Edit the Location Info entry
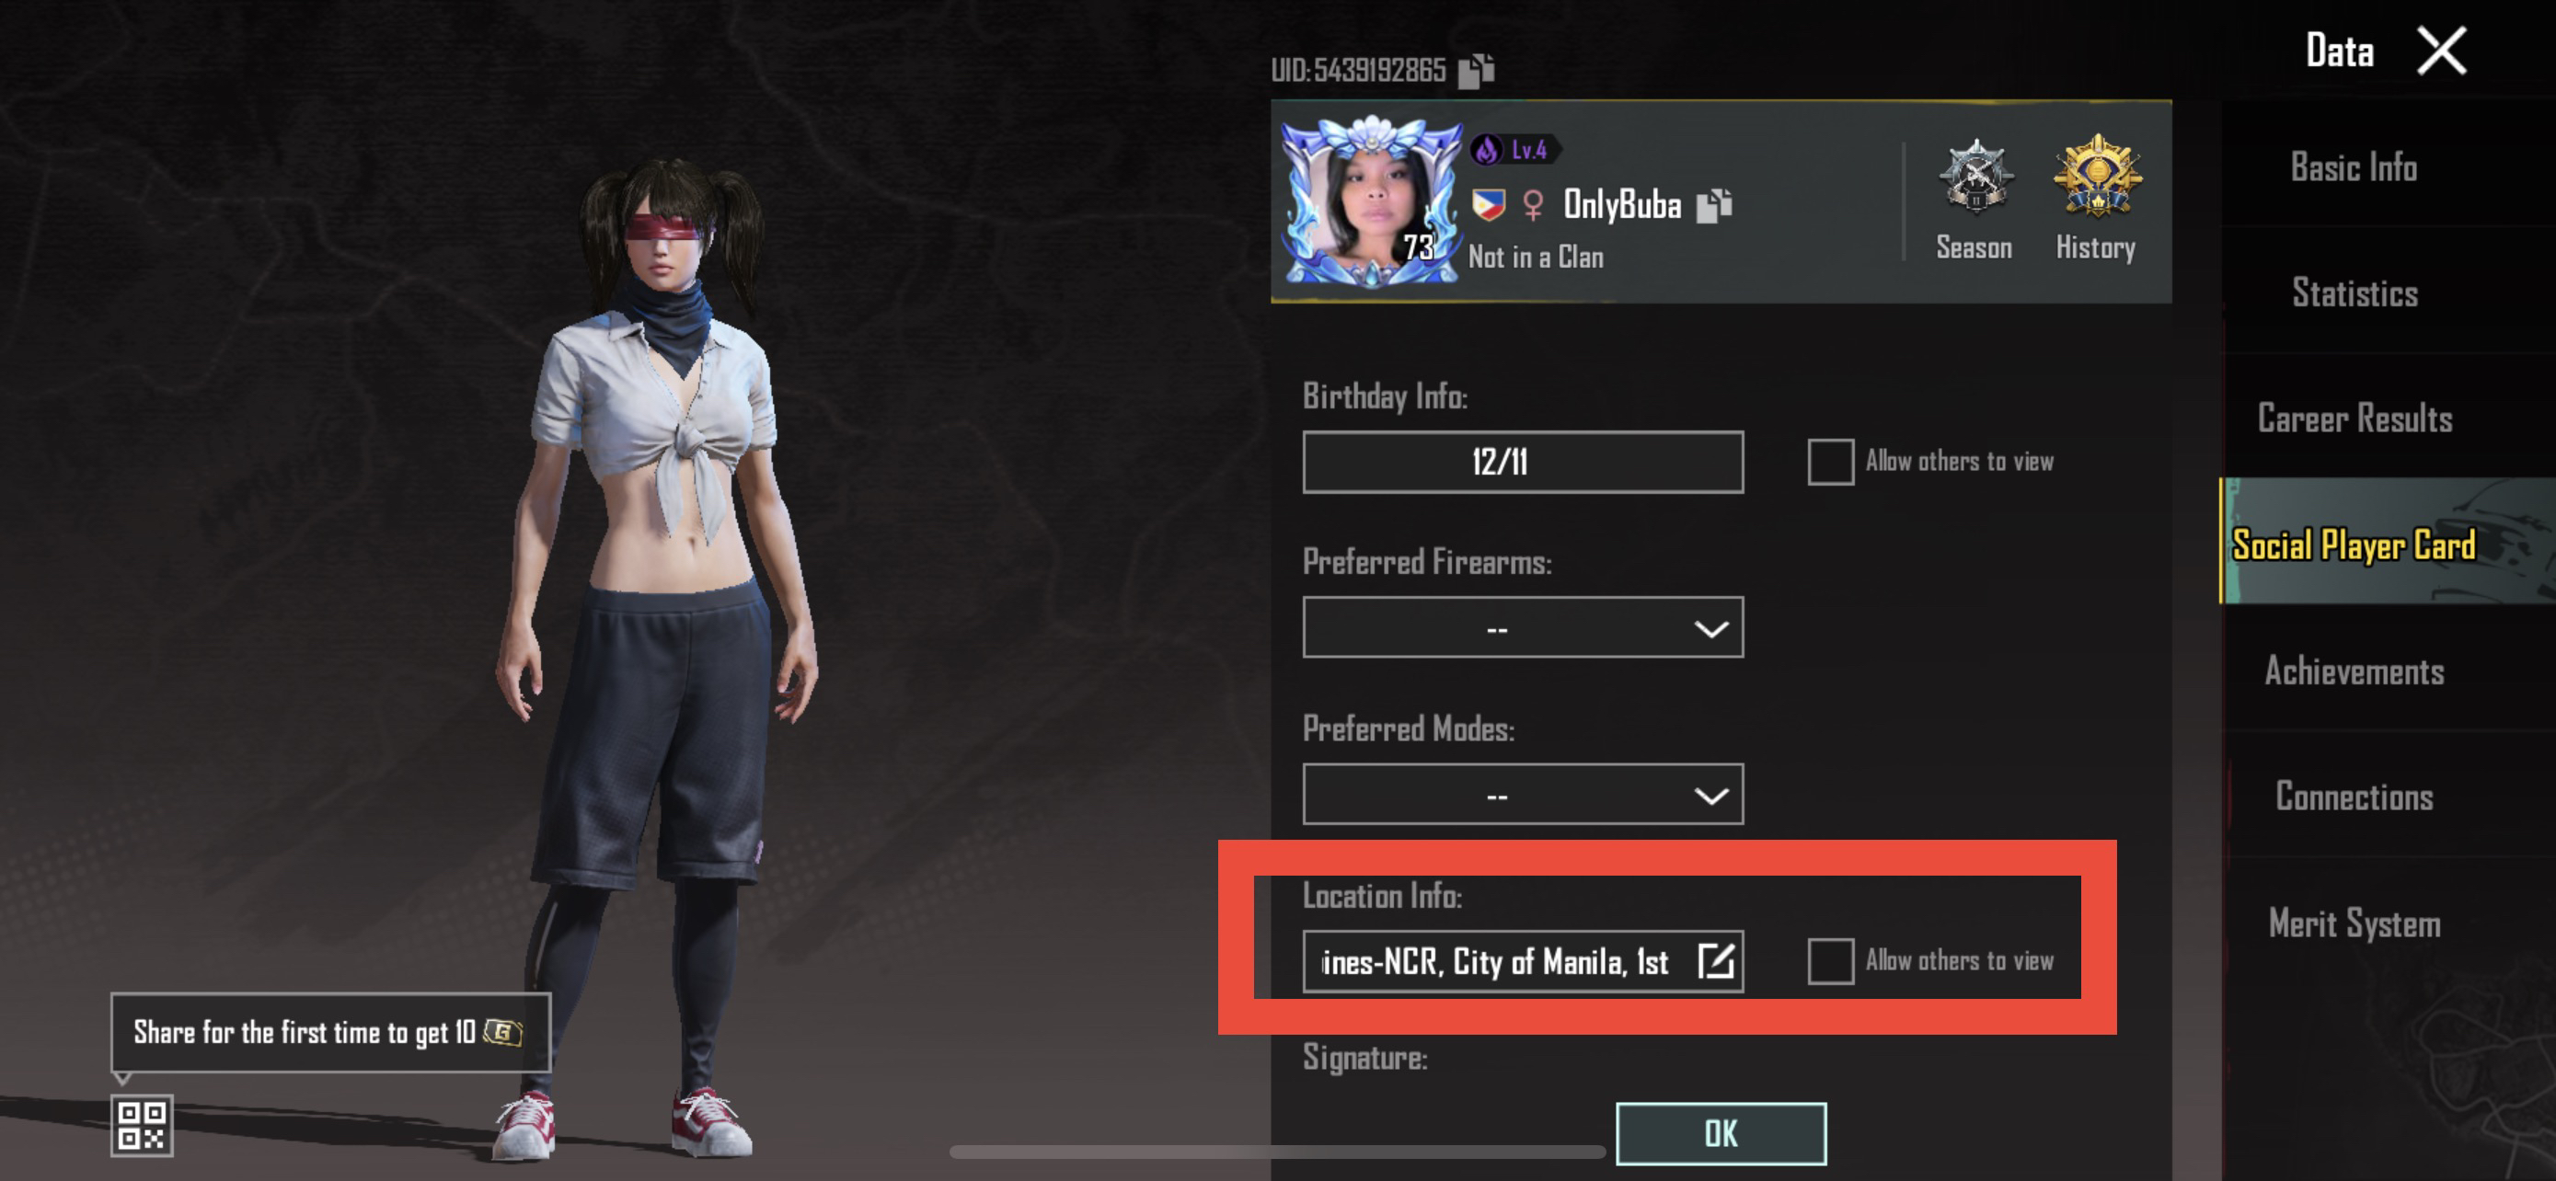The height and width of the screenshot is (1181, 2556). point(1716,960)
